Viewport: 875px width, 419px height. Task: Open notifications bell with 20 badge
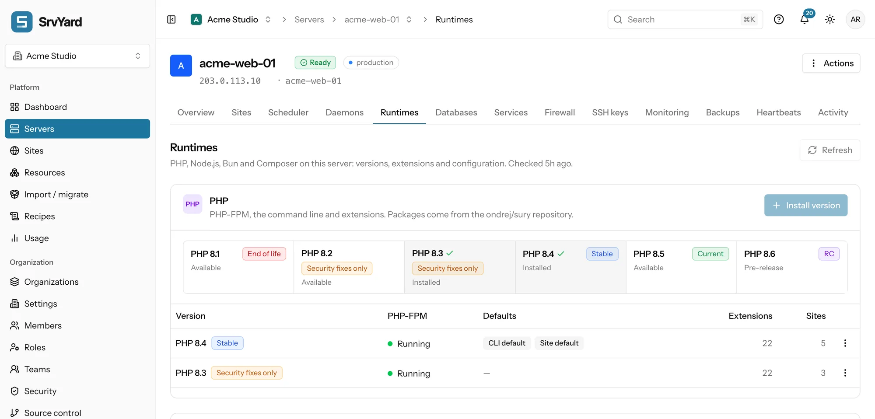pyautogui.click(x=805, y=19)
